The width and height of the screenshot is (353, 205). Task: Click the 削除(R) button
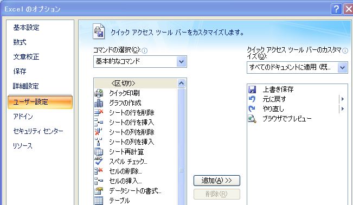point(217,194)
